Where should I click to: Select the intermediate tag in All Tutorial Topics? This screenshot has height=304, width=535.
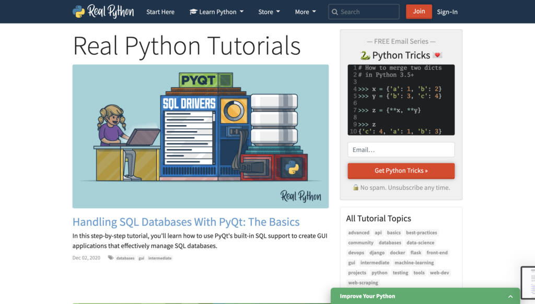(375, 263)
